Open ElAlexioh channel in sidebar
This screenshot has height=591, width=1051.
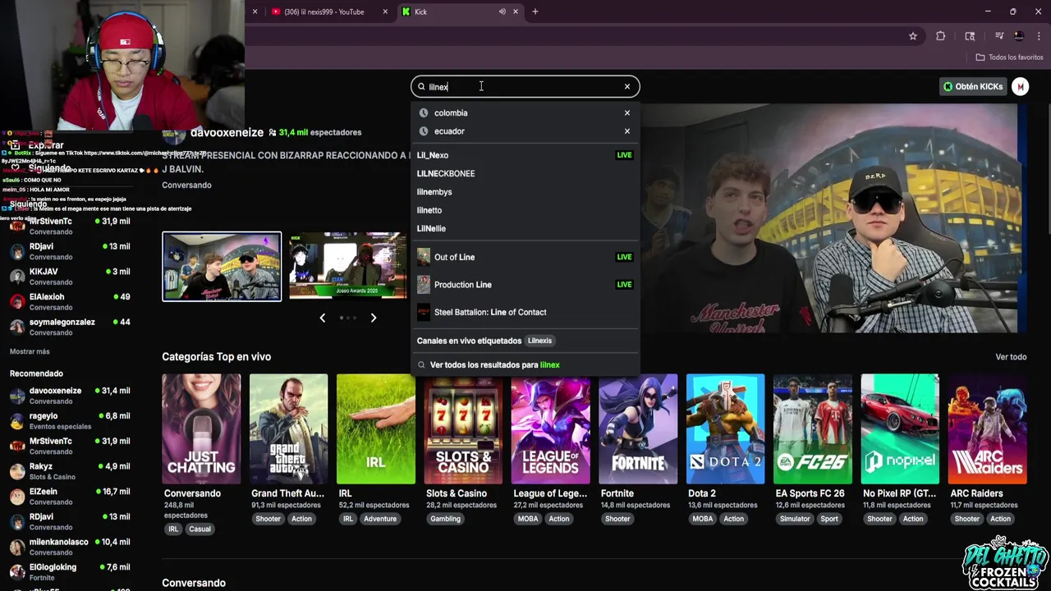pyautogui.click(x=70, y=302)
